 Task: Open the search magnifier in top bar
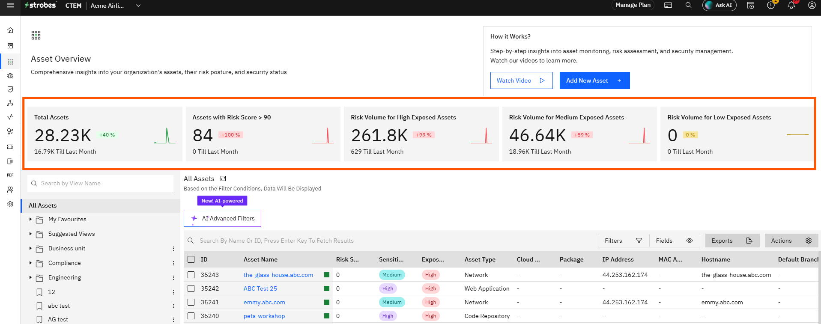click(688, 5)
